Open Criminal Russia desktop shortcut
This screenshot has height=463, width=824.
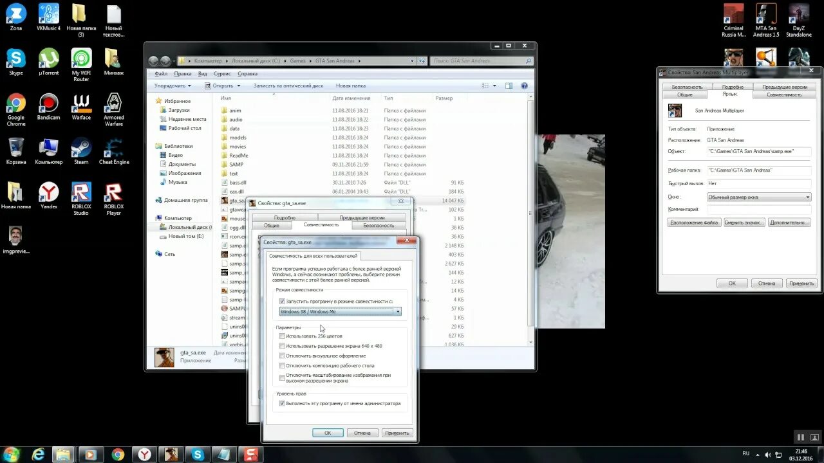[x=733, y=20]
